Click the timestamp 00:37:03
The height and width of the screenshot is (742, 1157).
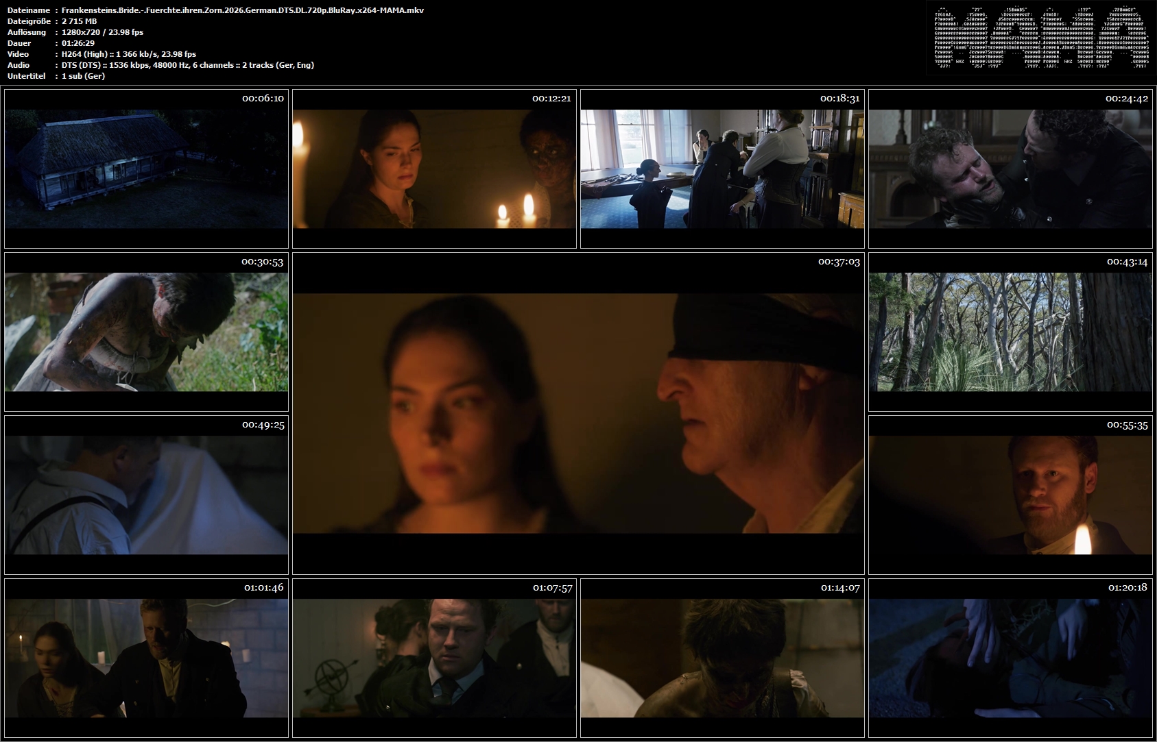tap(839, 262)
